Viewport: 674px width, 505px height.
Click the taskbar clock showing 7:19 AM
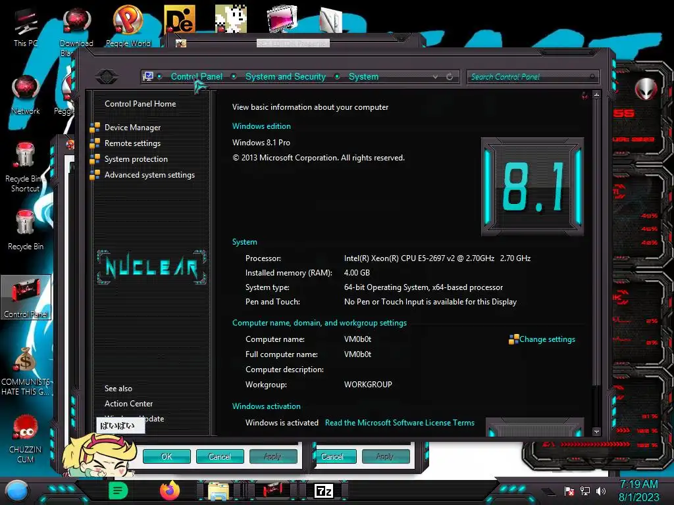[x=638, y=491]
